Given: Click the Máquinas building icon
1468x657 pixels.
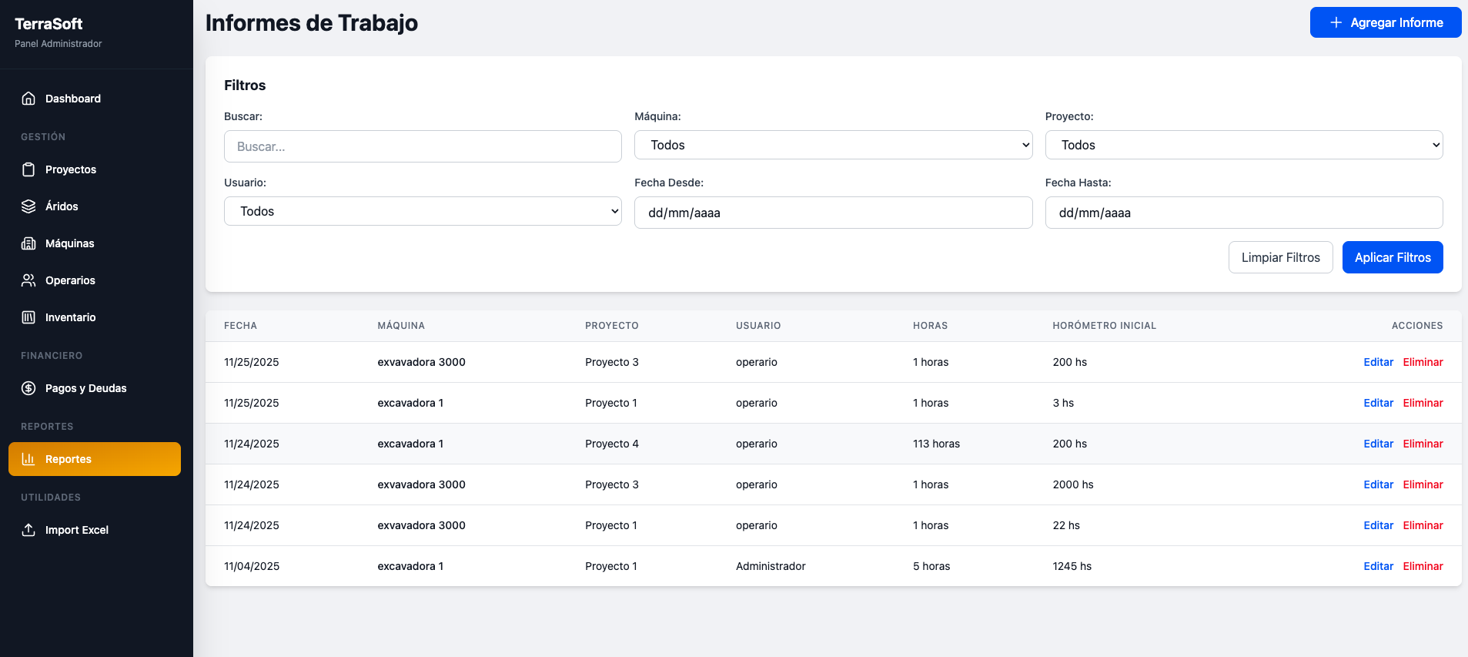Looking at the screenshot, I should click(28, 243).
